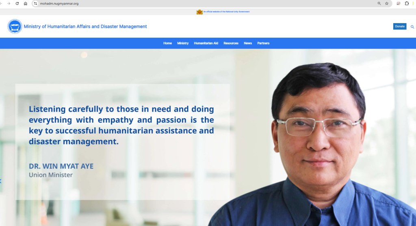The height and width of the screenshot is (226, 416).
Task: Click the Ministry circular logo
Action: click(15, 26)
